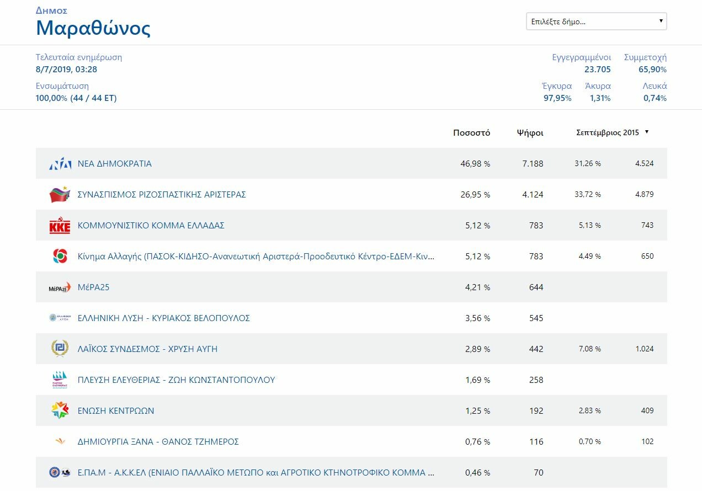Click the Ποσοστό column header
Viewport: 702px width, 491px height.
[471, 132]
